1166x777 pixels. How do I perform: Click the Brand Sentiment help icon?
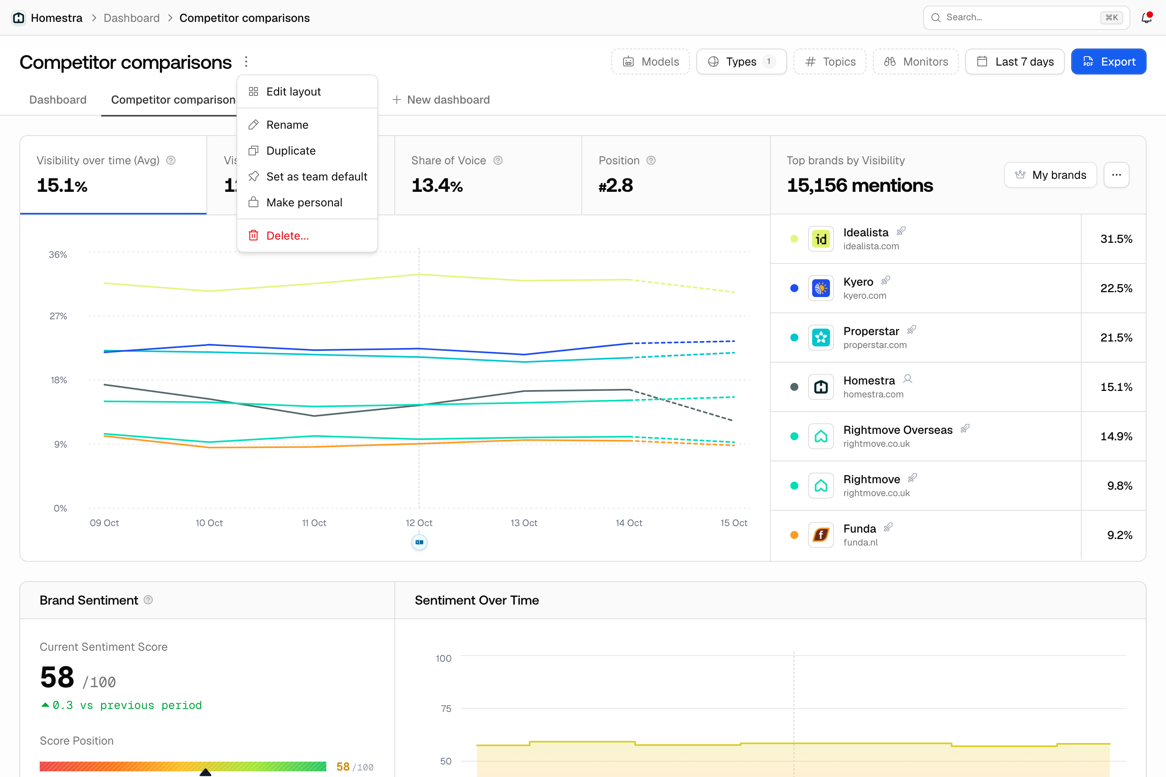point(148,600)
